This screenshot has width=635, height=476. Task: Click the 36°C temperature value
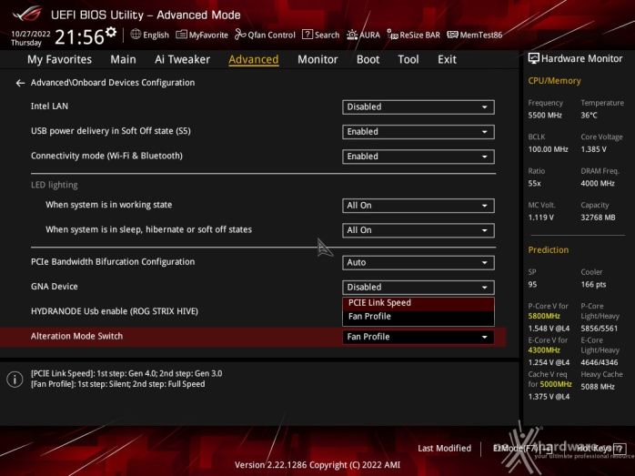click(589, 116)
